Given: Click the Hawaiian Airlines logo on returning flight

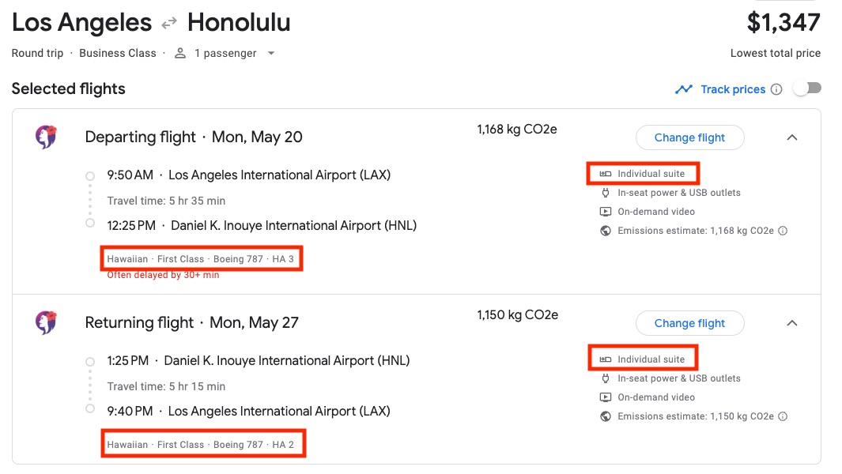Looking at the screenshot, I should pyautogui.click(x=45, y=322).
